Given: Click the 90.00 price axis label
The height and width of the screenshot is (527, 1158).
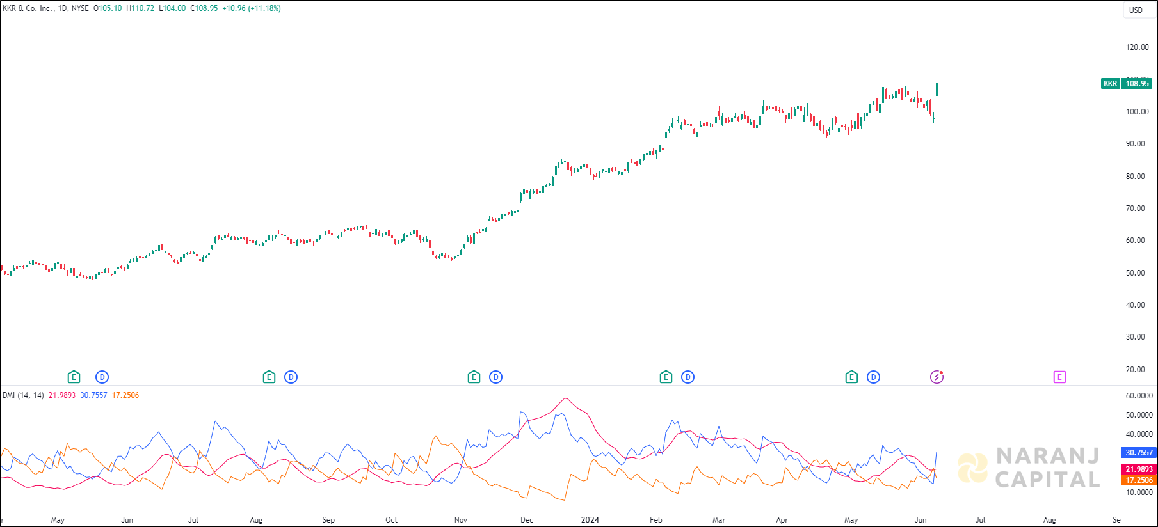Looking at the screenshot, I should coord(1136,144).
